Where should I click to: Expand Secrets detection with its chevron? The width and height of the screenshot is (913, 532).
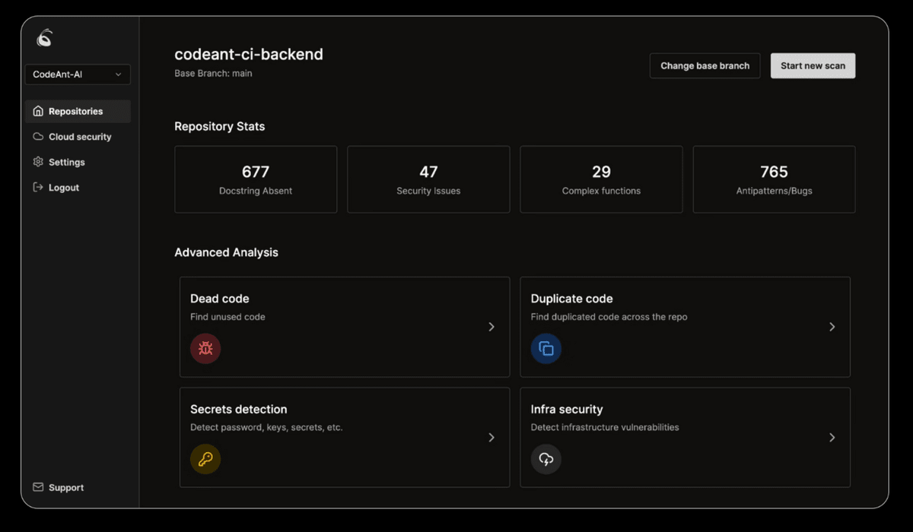point(491,438)
